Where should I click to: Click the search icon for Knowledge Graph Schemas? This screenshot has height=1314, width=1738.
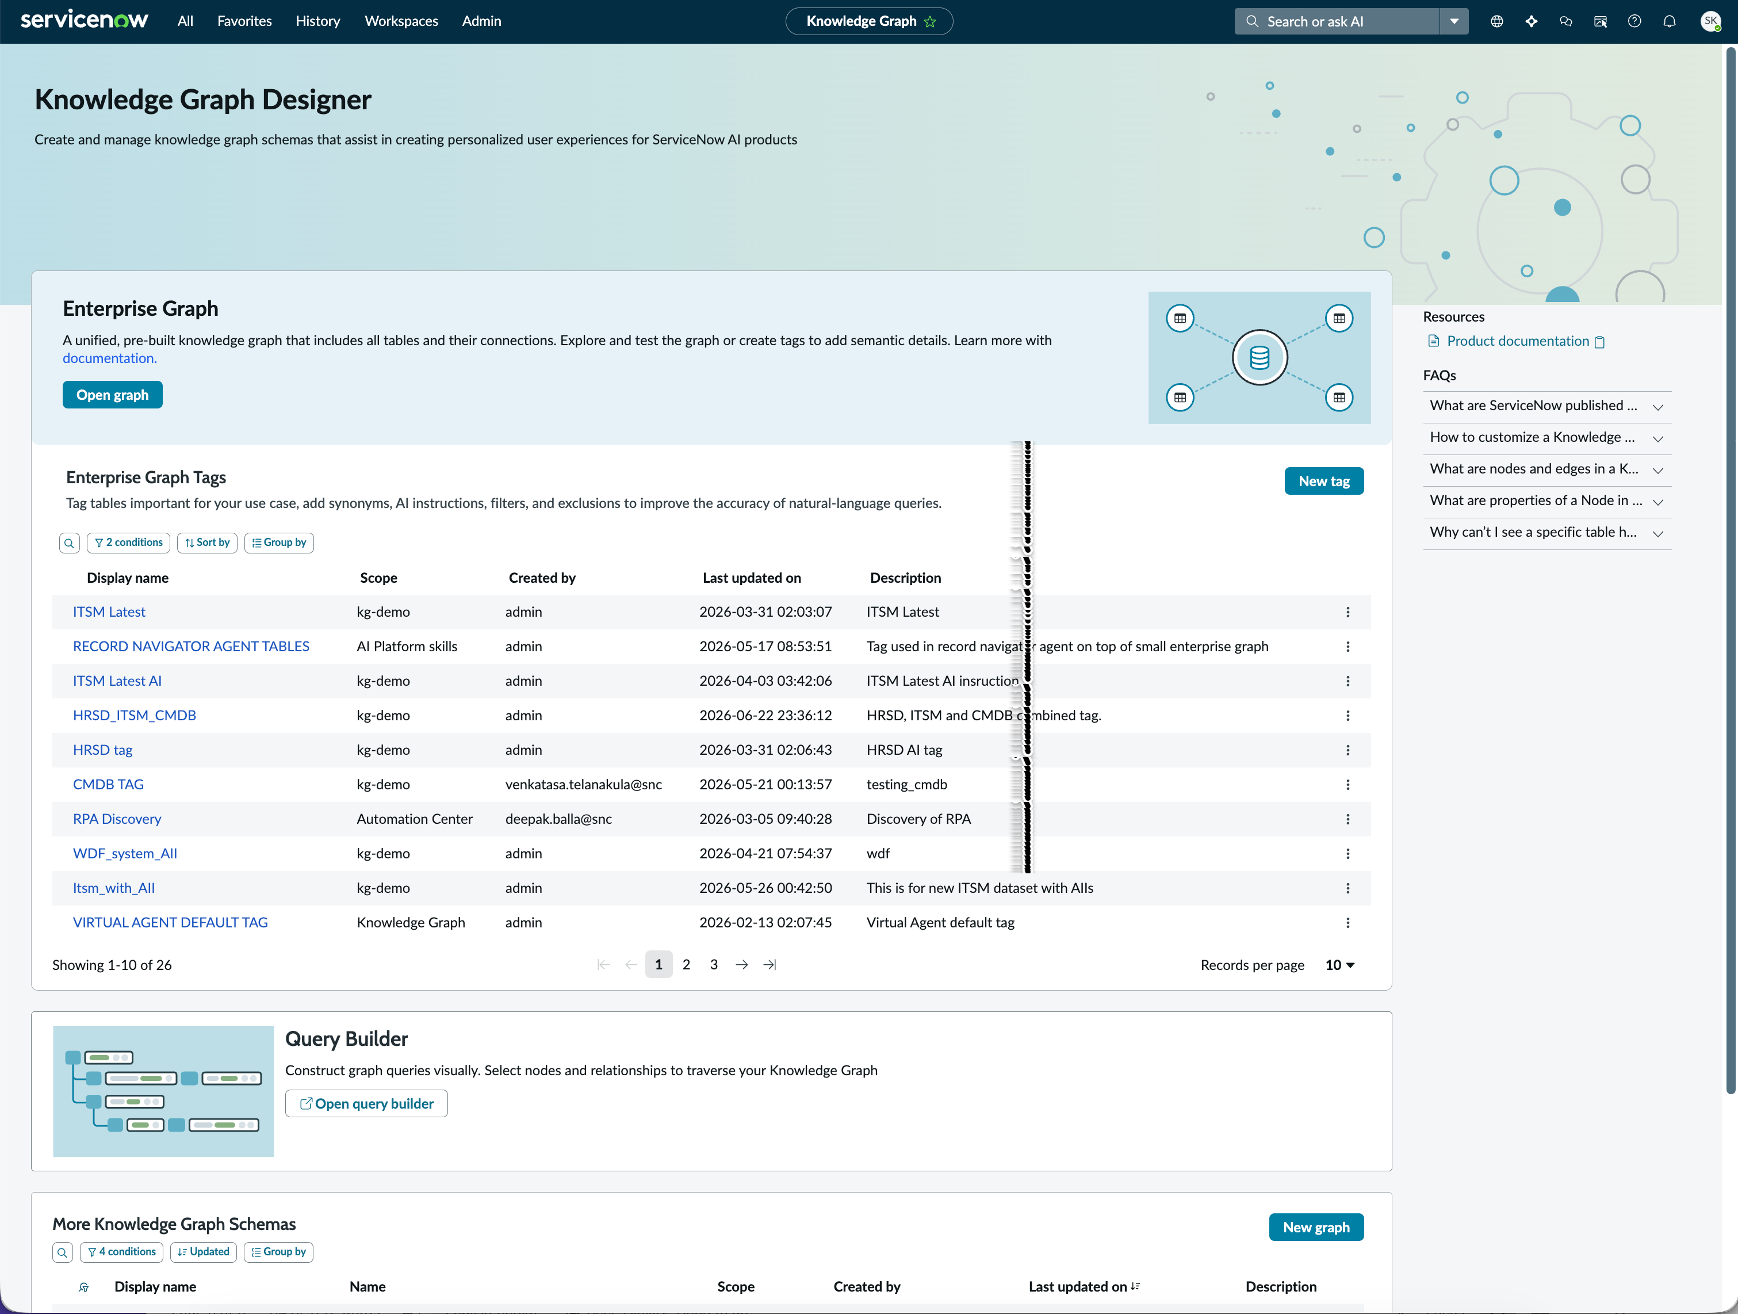click(x=62, y=1252)
